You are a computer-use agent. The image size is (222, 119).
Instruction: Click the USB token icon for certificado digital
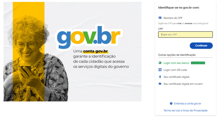(160, 77)
